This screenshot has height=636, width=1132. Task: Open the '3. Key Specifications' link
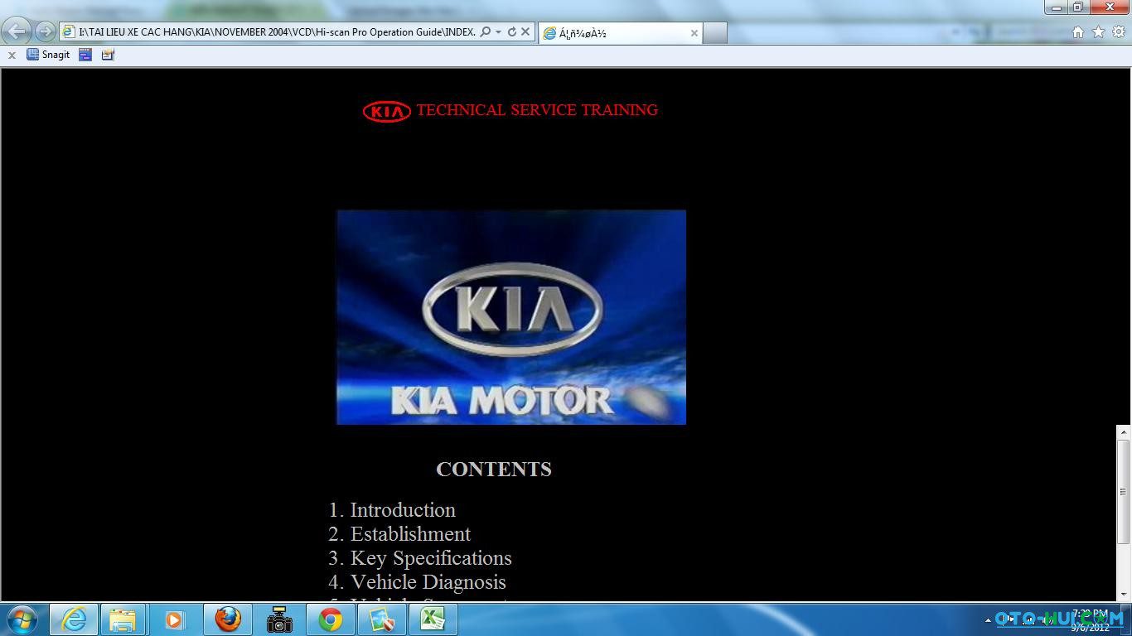(420, 558)
